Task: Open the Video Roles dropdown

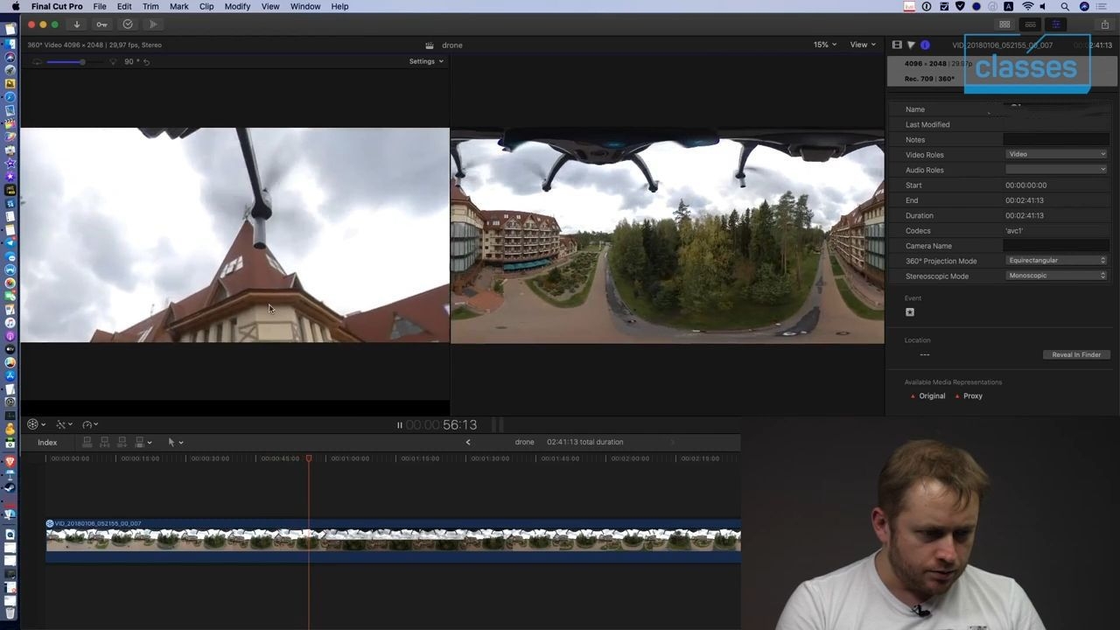Action: point(1057,154)
